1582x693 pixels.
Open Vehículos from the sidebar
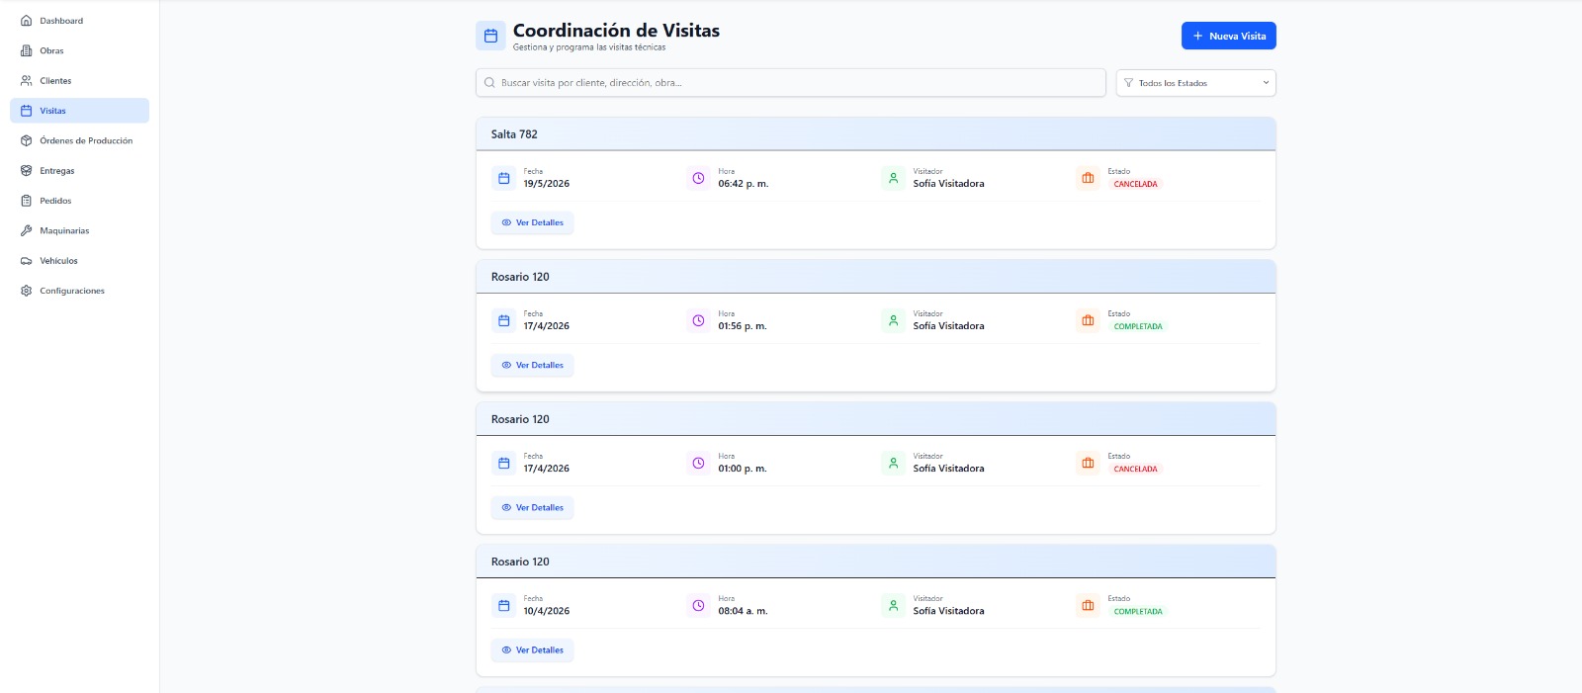point(79,261)
